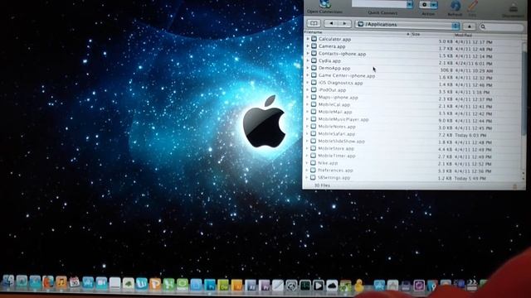The image size is (531, 298).
Task: Go forward with the right arrow button
Action: tap(344, 24)
